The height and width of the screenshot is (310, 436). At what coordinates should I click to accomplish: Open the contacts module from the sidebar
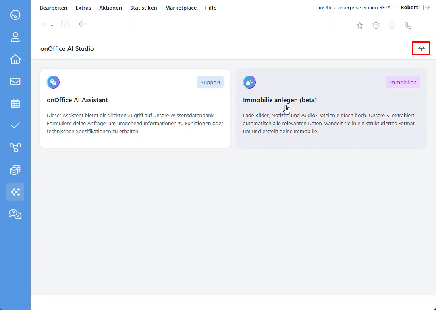pos(15,37)
